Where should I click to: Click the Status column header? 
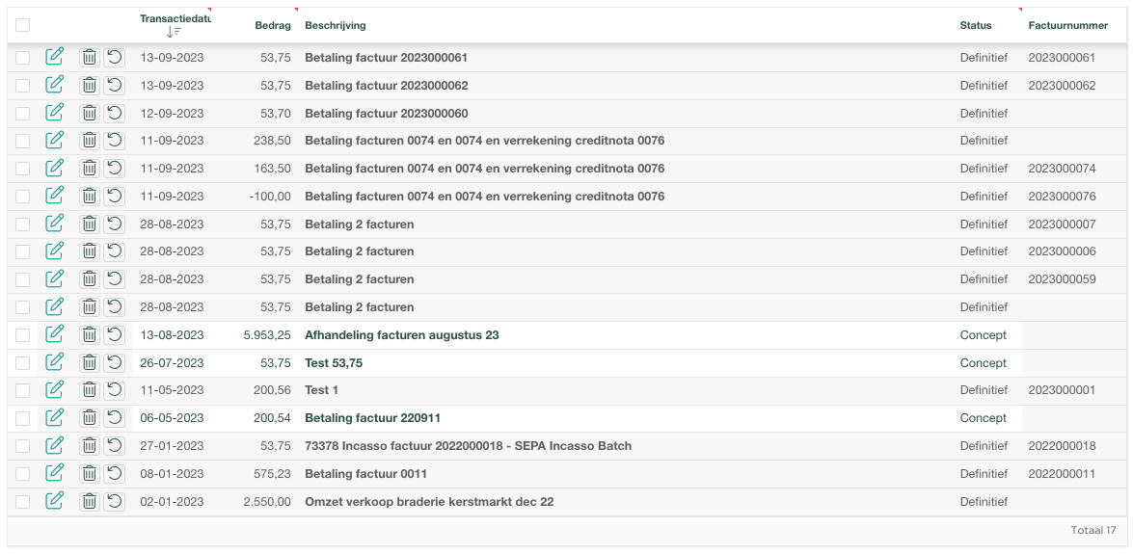[975, 25]
